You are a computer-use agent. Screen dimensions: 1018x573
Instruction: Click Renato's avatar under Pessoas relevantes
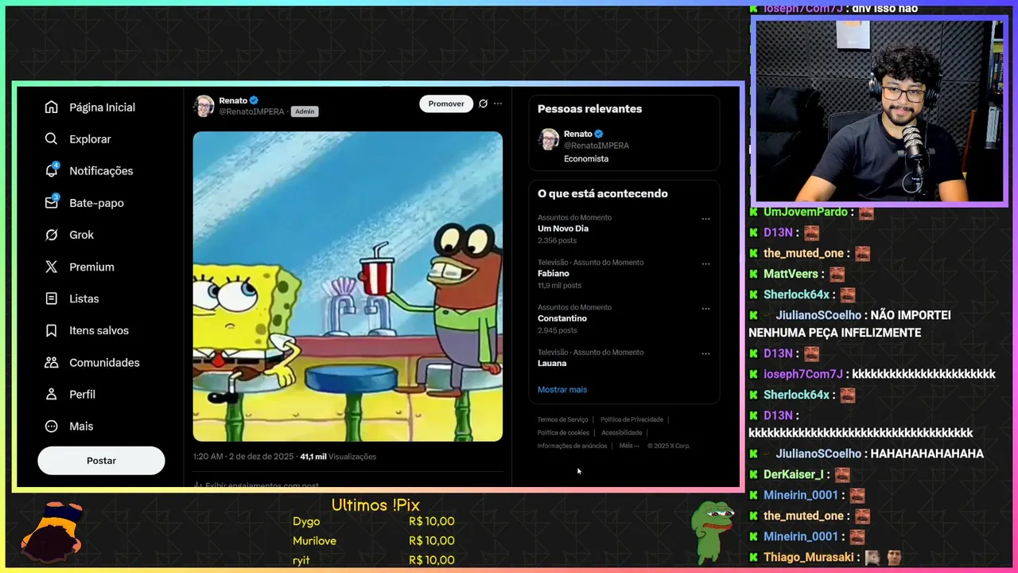click(x=549, y=139)
